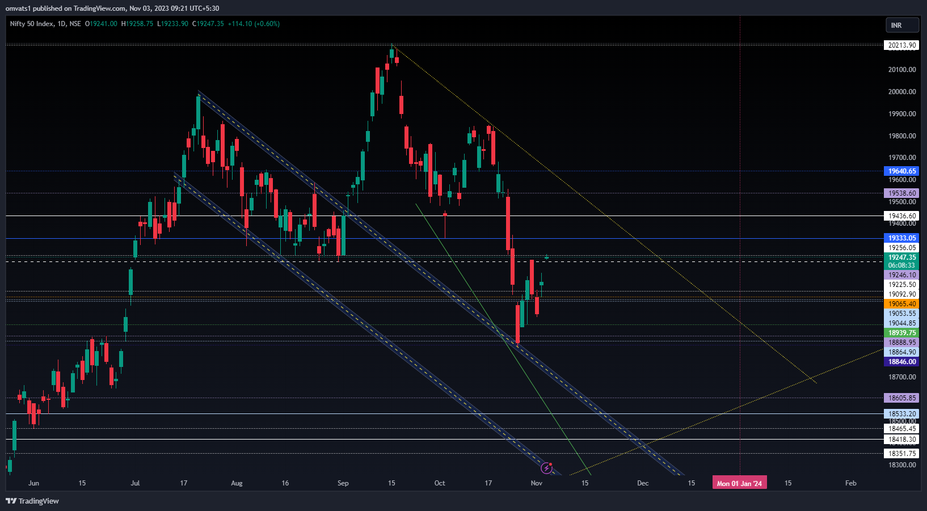Click the green 18939.75 price label

coord(901,333)
